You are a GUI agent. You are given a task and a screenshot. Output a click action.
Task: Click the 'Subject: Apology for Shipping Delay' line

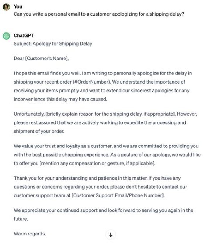(53, 44)
